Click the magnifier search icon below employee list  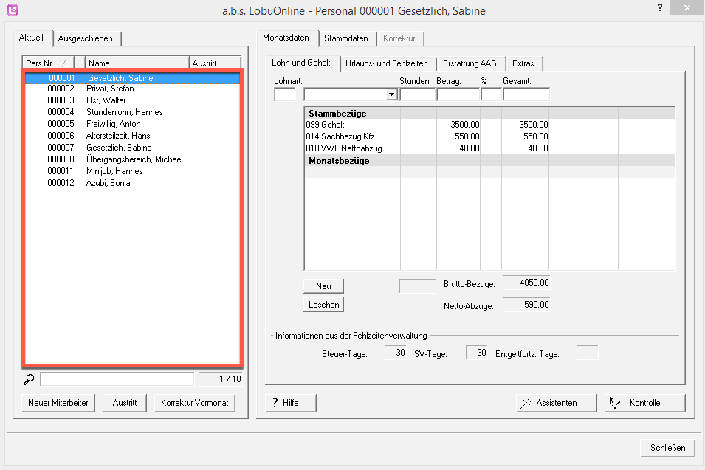(29, 380)
